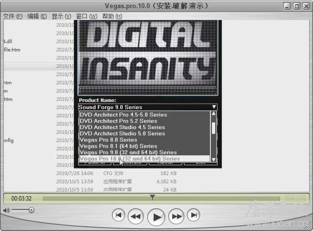
Task: Open the 文件 (F) menu
Action: [x=13, y=16]
